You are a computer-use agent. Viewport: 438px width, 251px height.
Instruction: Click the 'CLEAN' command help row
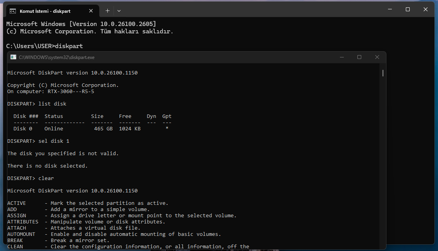128,246
